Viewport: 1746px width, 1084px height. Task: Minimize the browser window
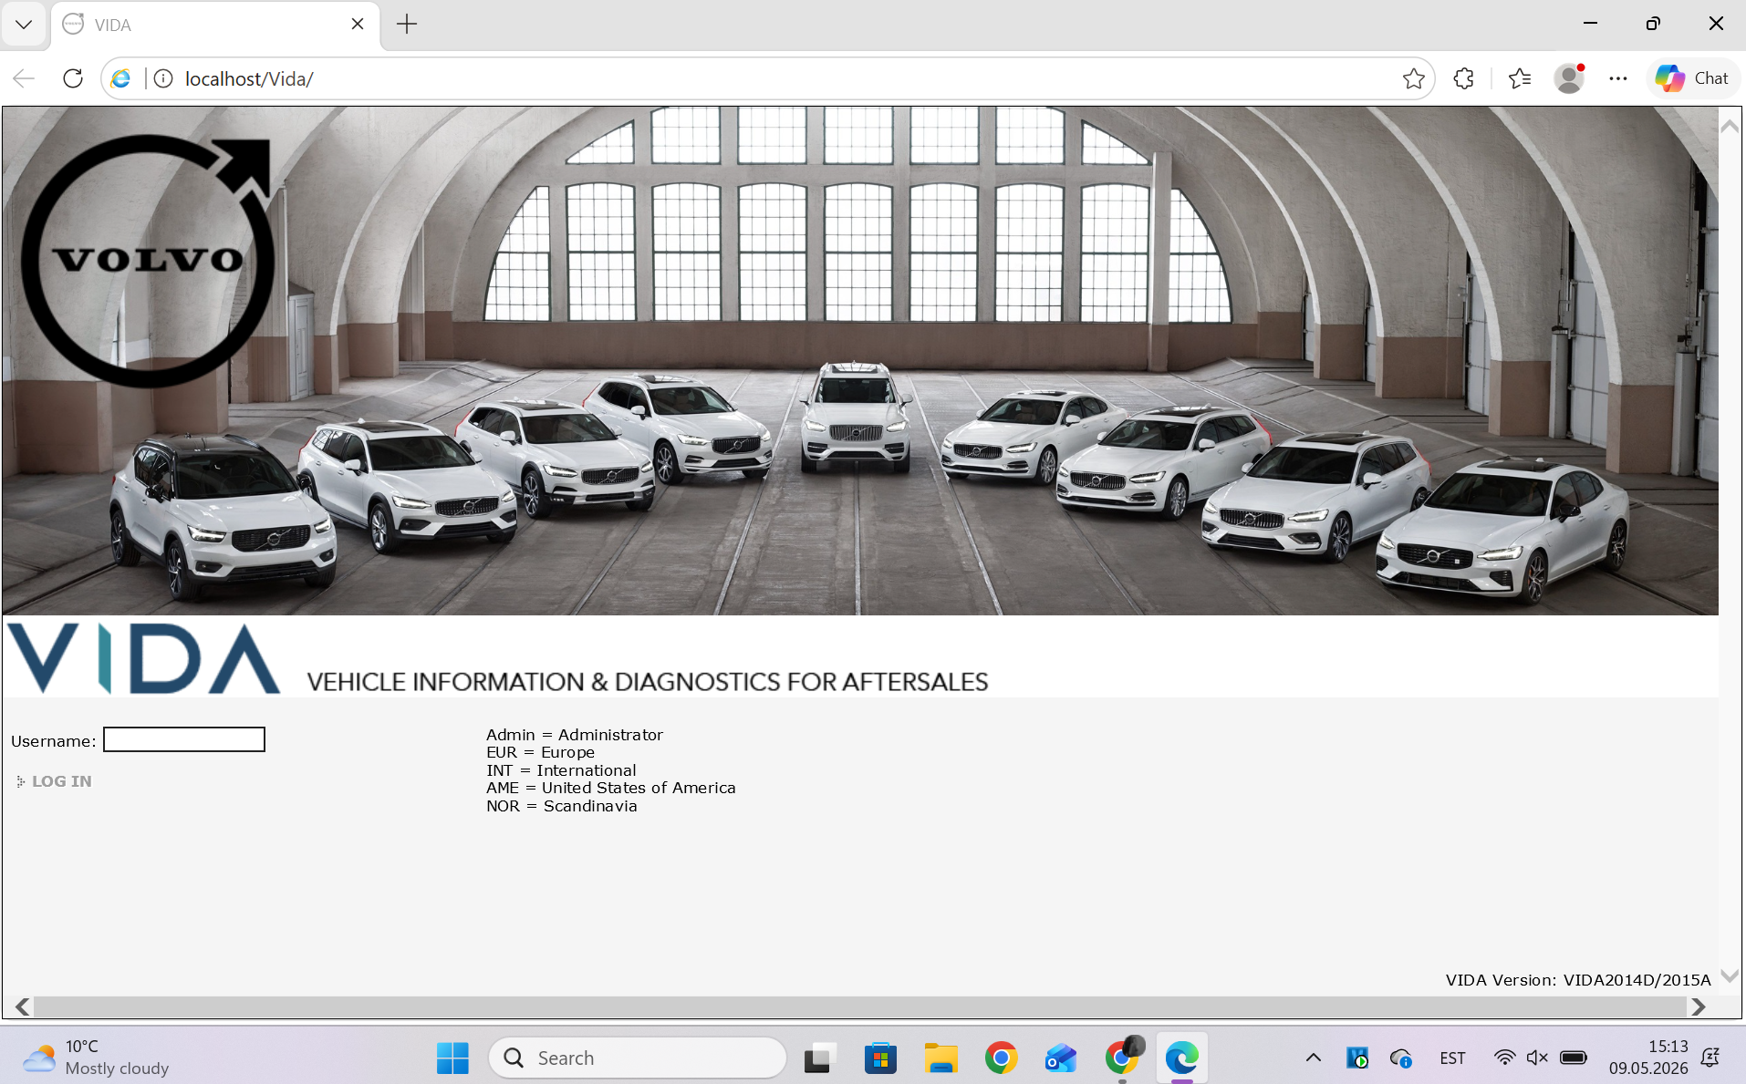[x=1591, y=24]
